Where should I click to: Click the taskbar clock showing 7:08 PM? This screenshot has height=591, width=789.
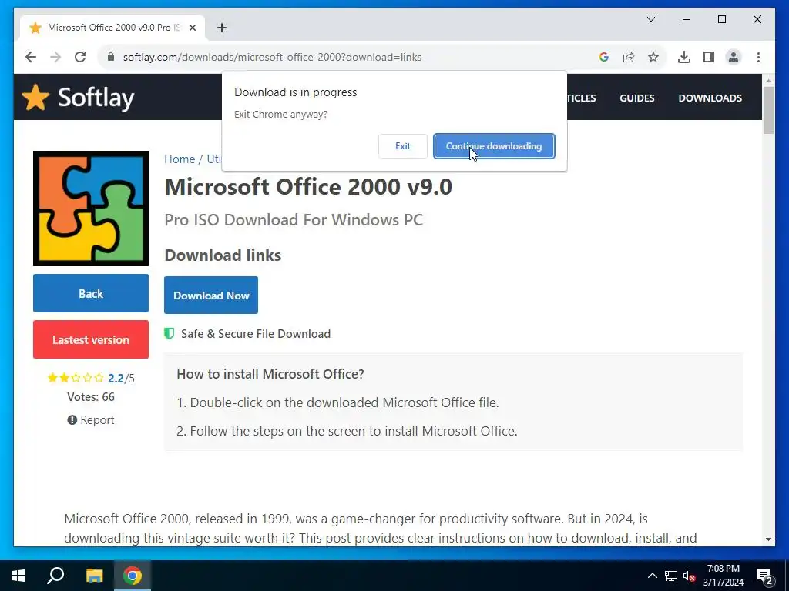pos(723,576)
